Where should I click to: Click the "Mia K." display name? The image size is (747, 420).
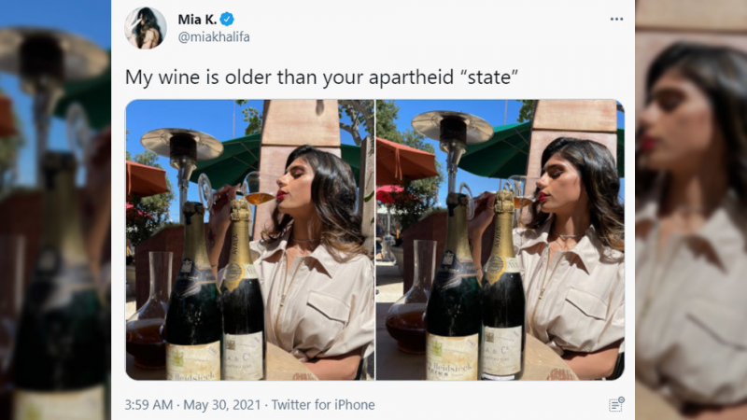click(x=197, y=20)
